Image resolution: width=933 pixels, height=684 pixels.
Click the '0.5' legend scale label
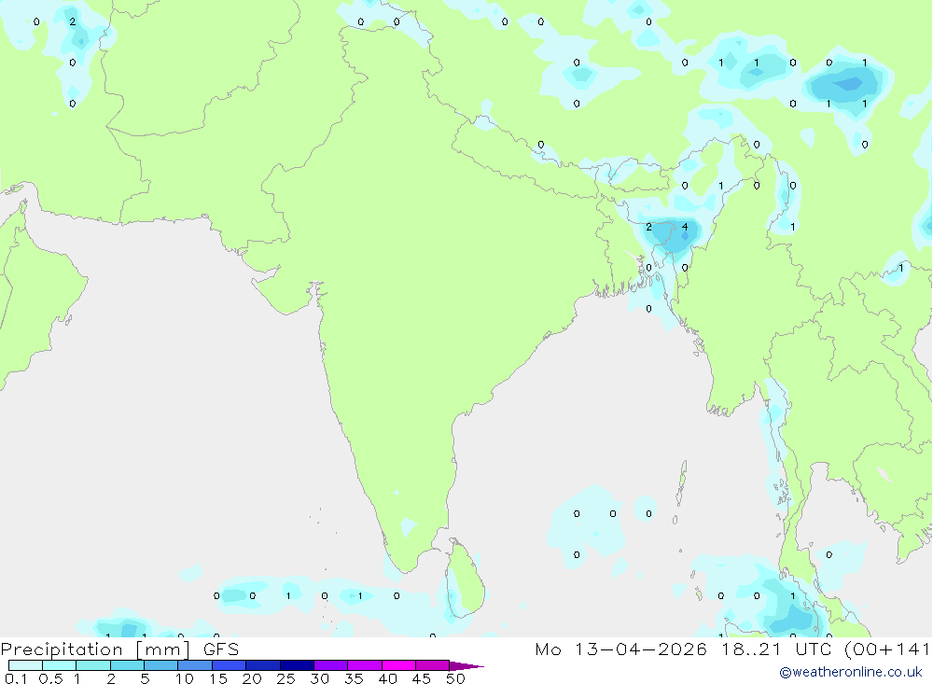click(x=50, y=678)
